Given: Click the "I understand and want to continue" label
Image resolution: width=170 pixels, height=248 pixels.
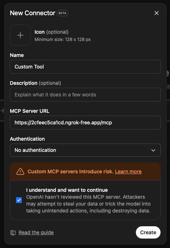Looking at the screenshot, I should (67, 190).
